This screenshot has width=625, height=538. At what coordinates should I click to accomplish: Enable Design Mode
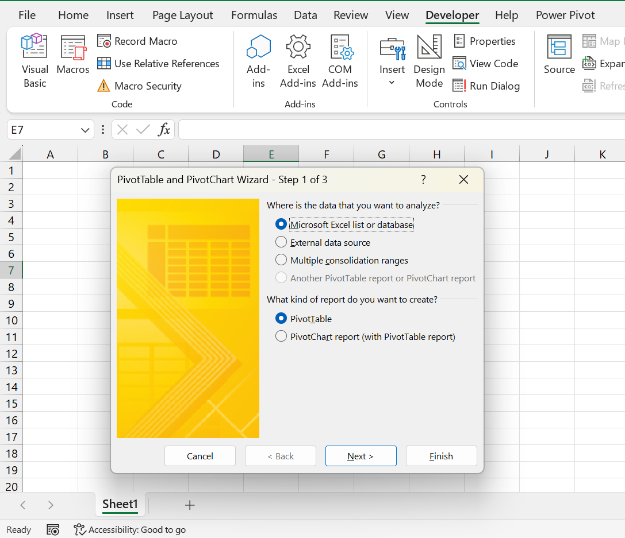coord(429,60)
